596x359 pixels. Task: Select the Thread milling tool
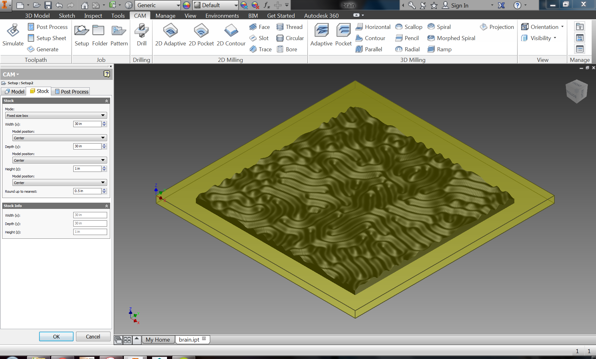click(289, 27)
